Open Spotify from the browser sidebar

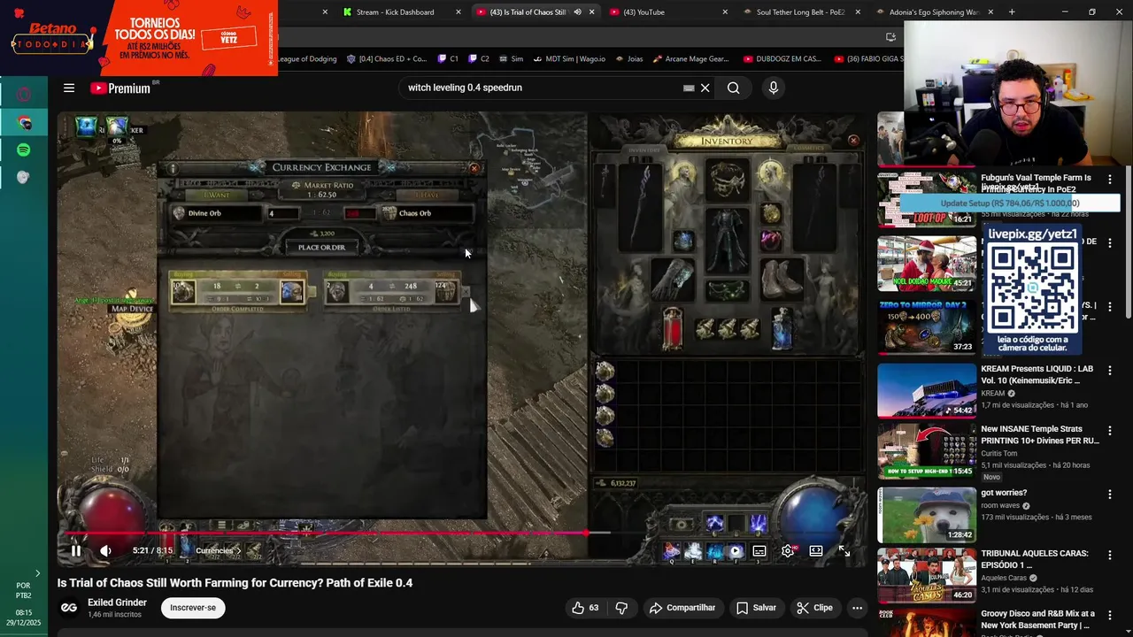pos(24,150)
